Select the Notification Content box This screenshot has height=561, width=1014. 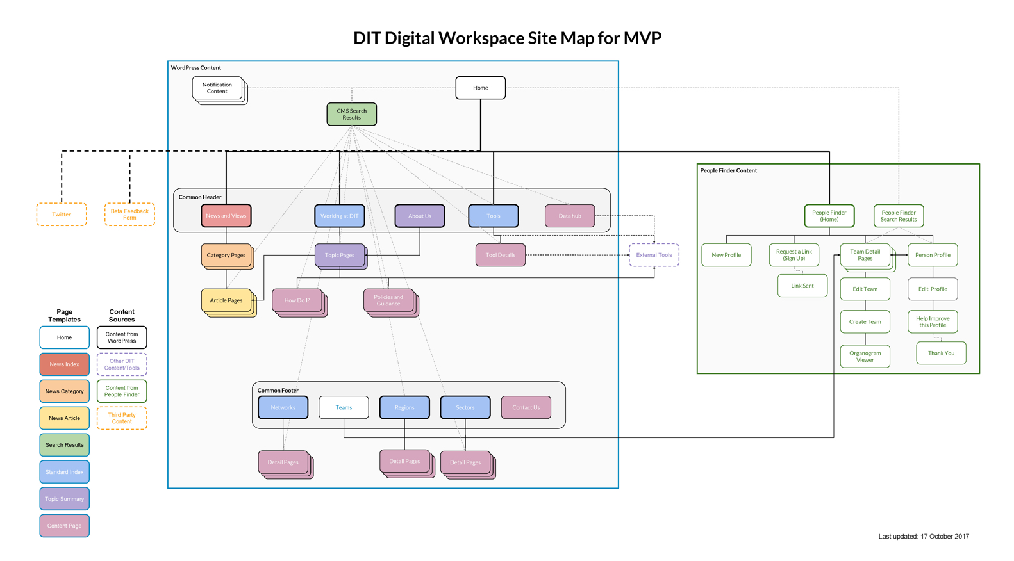[x=217, y=88]
